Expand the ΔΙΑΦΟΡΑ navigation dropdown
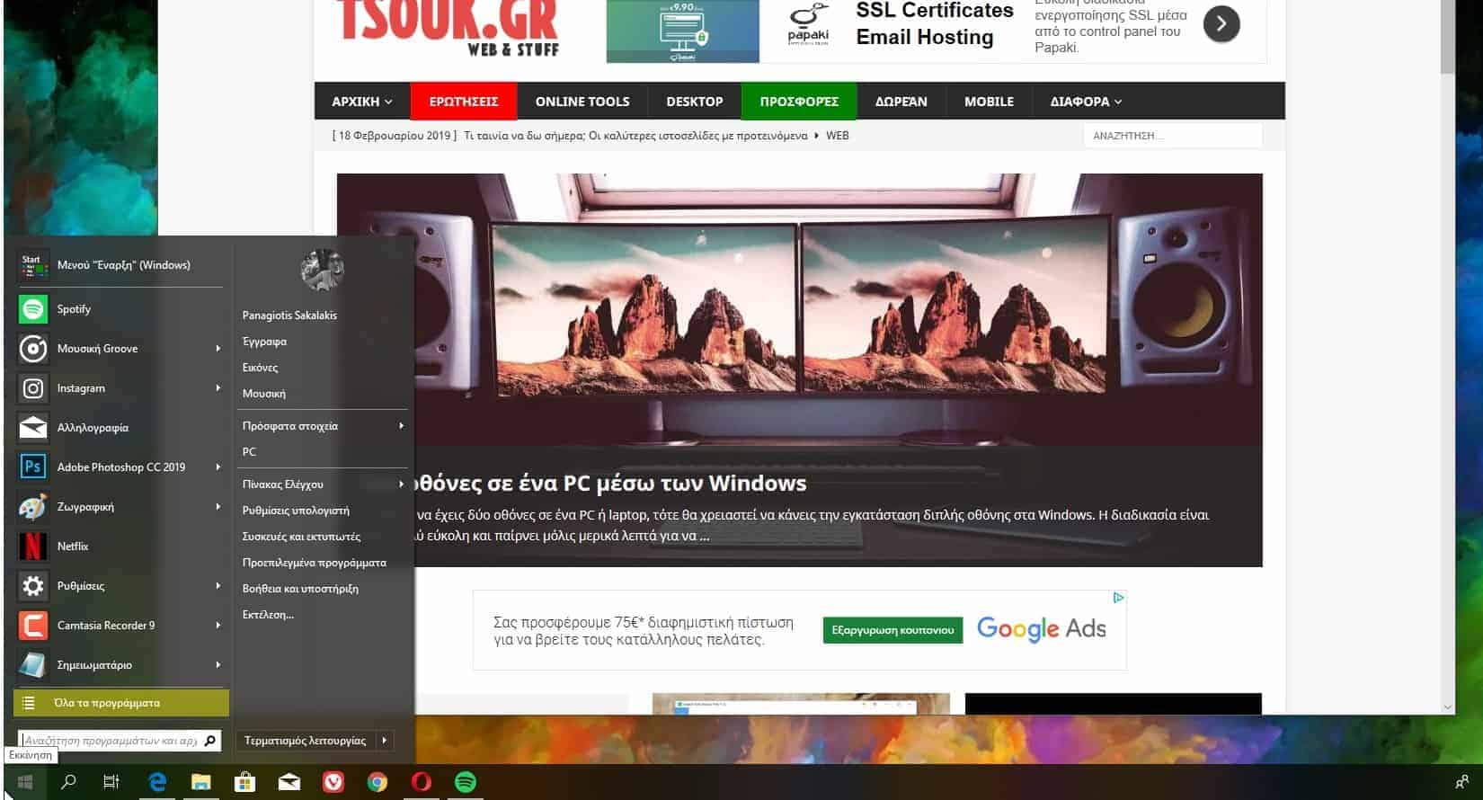Image resolution: width=1483 pixels, height=800 pixels. [x=1085, y=102]
